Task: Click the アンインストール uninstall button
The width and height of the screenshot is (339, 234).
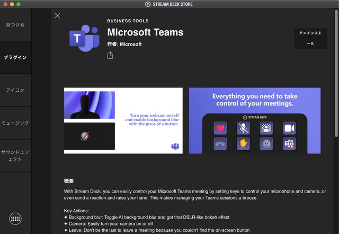Action: pos(311,38)
